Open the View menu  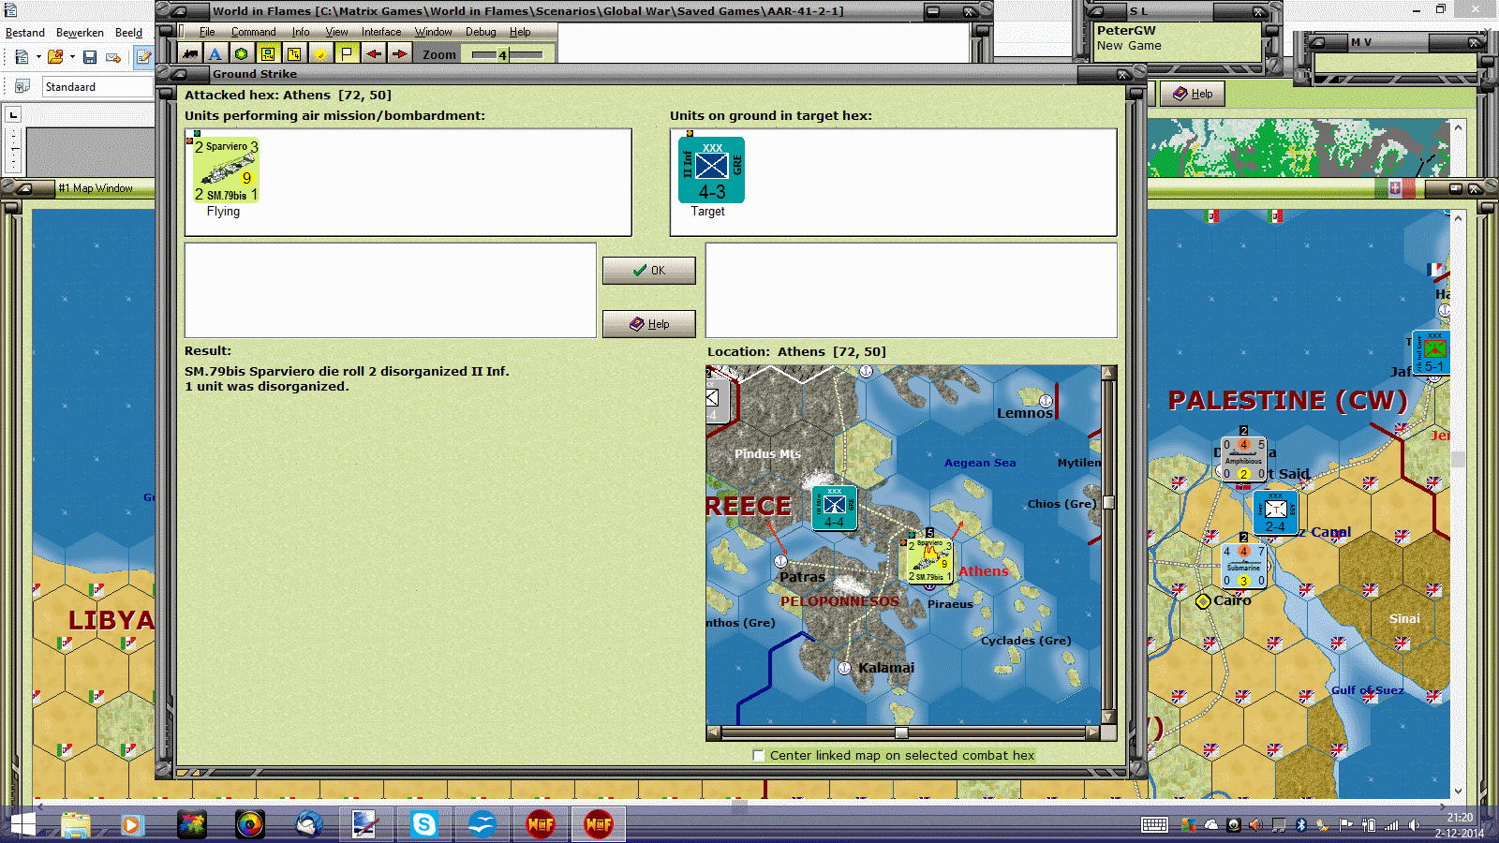pyautogui.click(x=336, y=32)
